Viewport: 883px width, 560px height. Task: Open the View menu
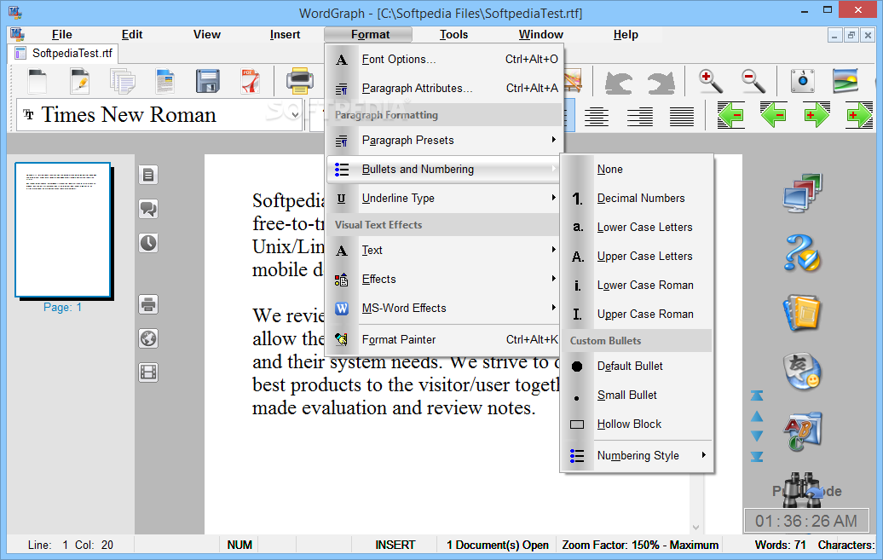point(206,34)
